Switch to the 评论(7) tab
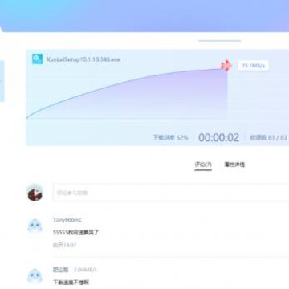Viewport: 289px width, 289px height. click(x=203, y=165)
